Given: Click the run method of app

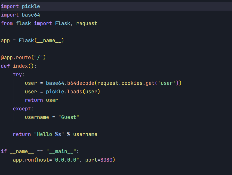Looking at the screenshot, I should click(29, 160).
